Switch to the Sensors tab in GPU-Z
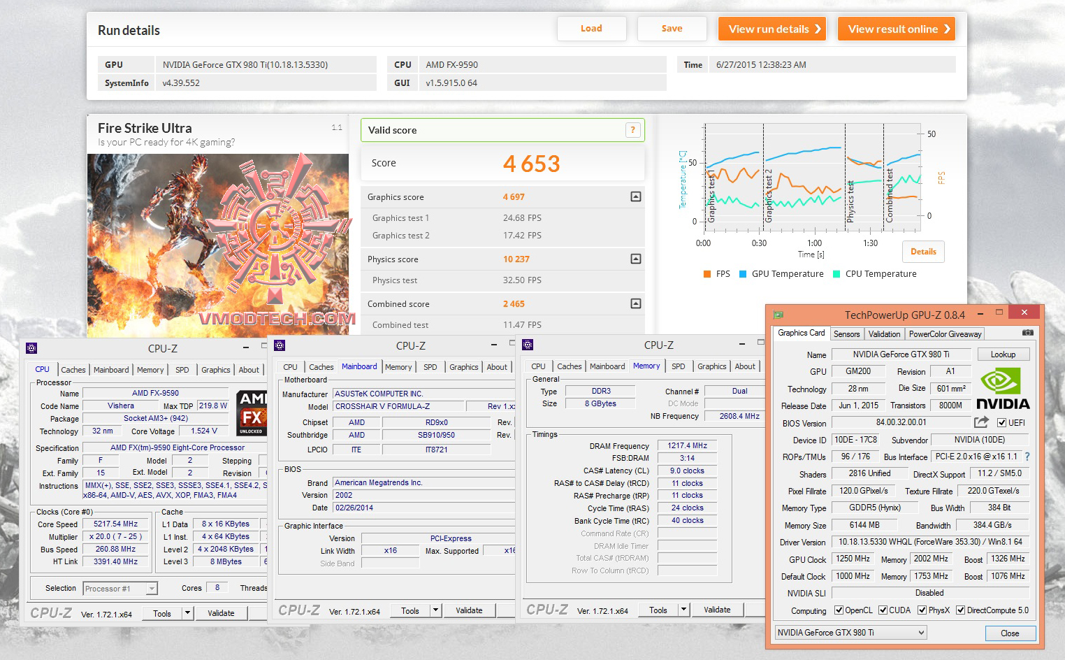This screenshot has width=1065, height=660. 846,334
